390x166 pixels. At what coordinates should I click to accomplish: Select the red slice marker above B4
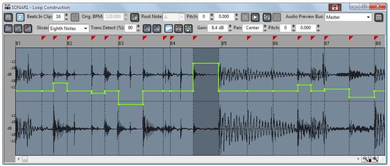click(172, 38)
